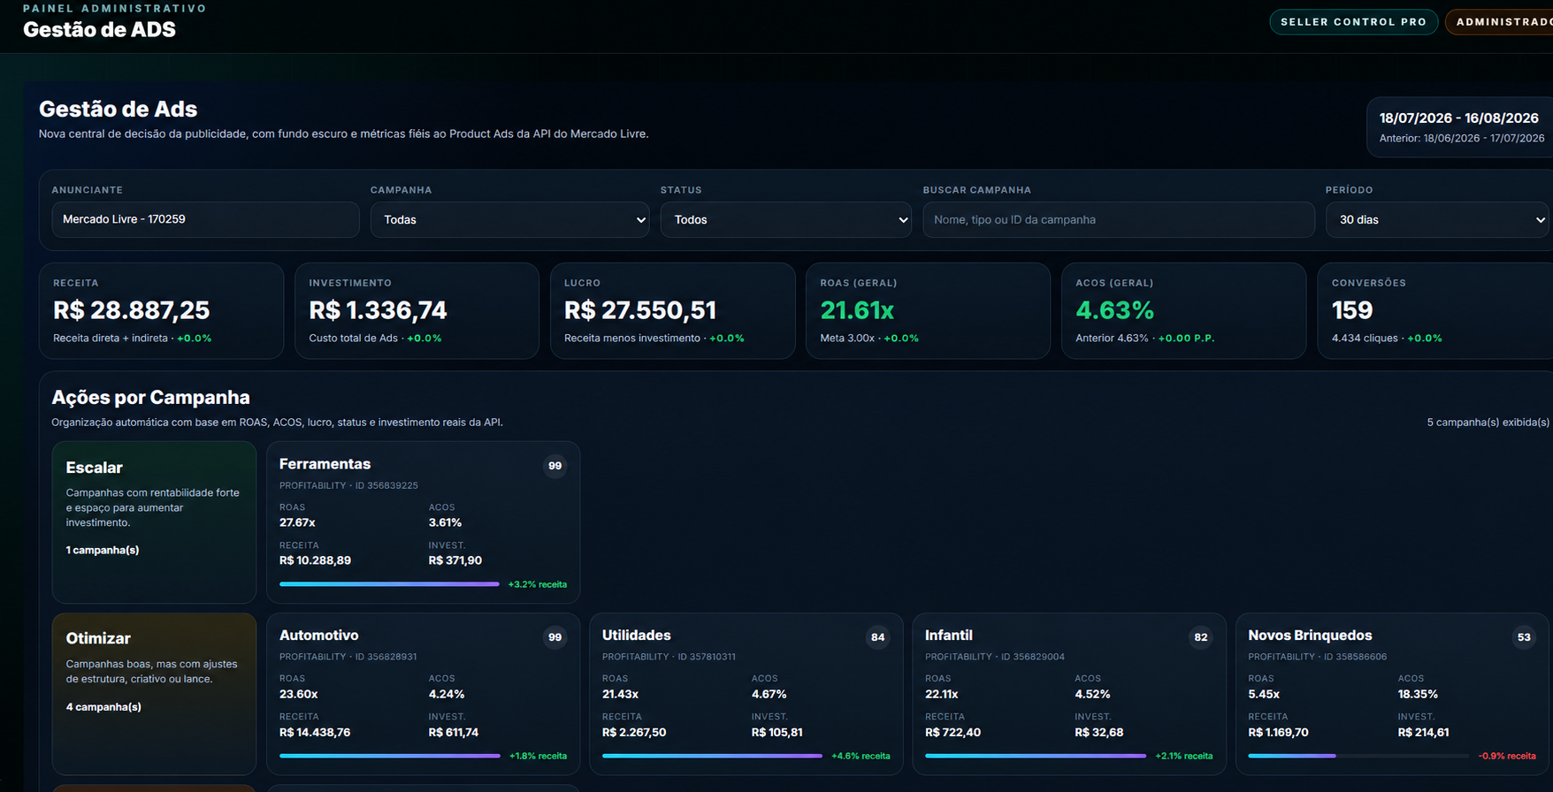
Task: Click Utilidades receita R$ 2.267,50
Action: [x=634, y=732]
